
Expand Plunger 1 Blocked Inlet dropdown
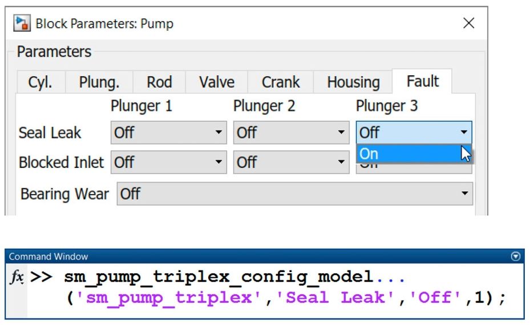pos(168,162)
